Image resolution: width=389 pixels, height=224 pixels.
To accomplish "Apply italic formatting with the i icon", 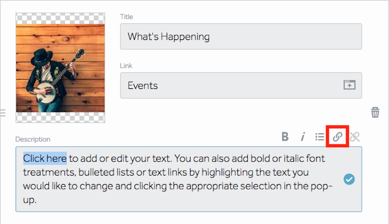I will pos(303,136).
